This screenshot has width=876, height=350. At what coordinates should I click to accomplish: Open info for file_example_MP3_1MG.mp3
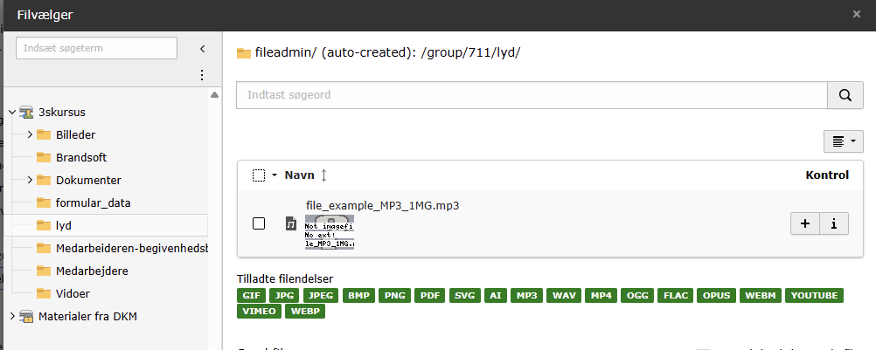833,223
